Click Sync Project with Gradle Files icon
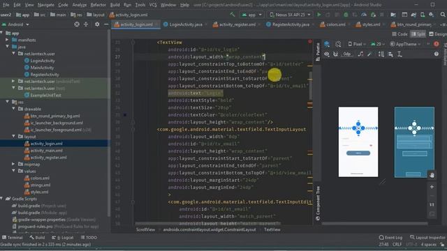This screenshot has width=447, height=251. 413,15
